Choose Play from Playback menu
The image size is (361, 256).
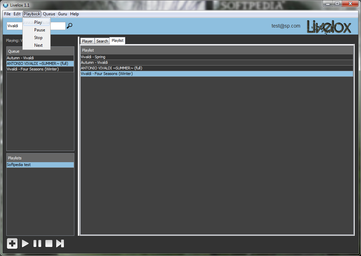(37, 22)
